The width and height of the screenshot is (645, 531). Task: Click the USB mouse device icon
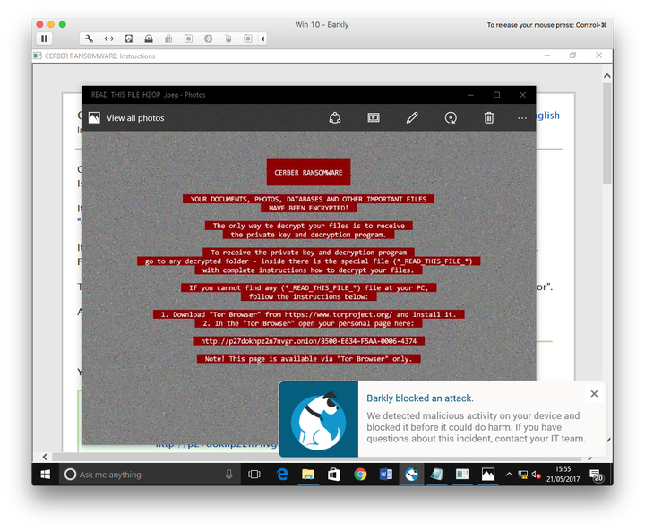click(x=228, y=39)
